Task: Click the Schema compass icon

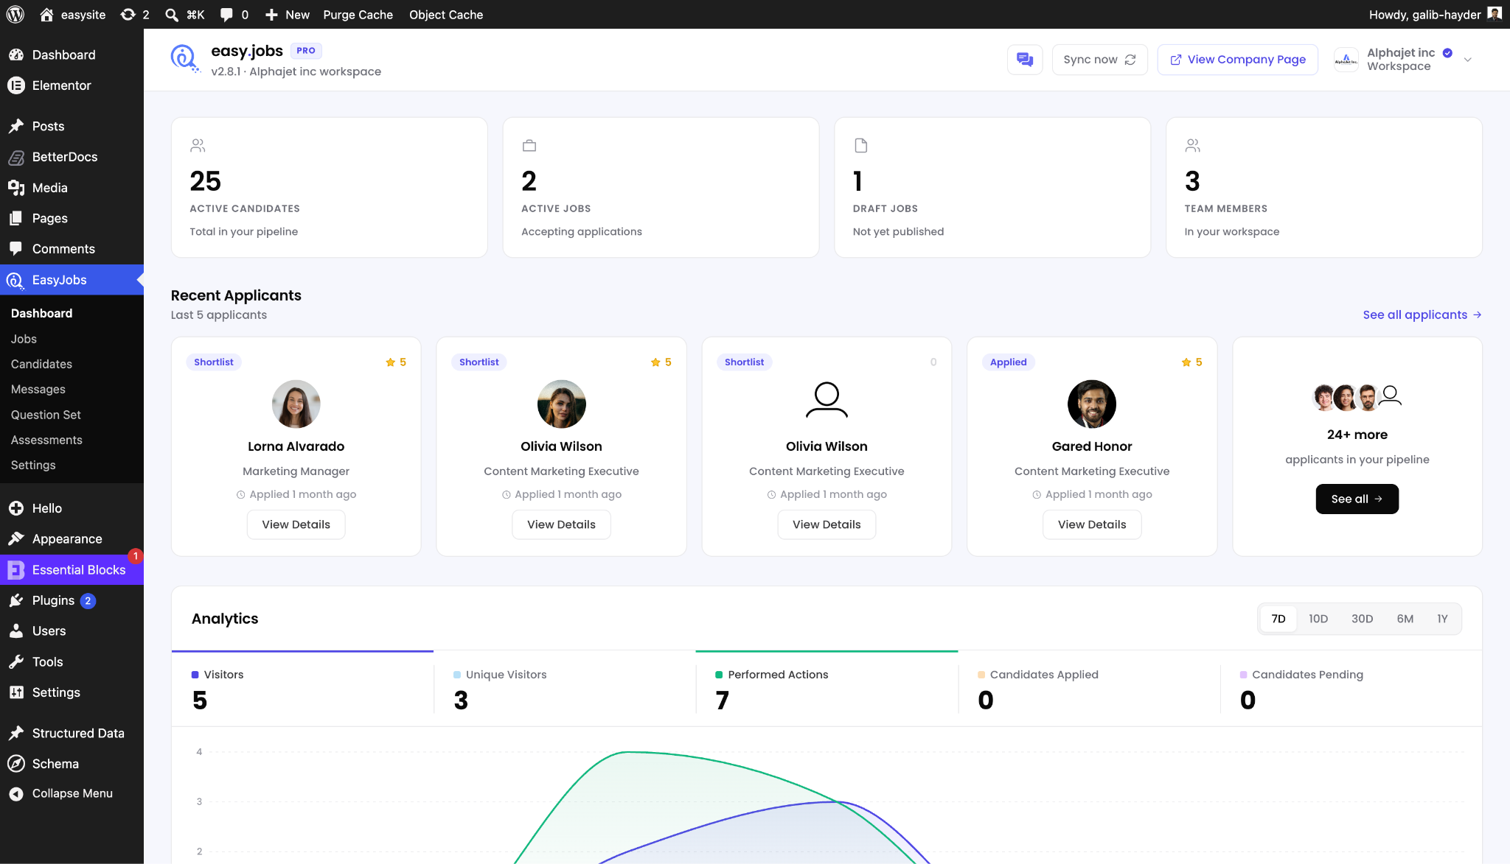Action: point(16,764)
